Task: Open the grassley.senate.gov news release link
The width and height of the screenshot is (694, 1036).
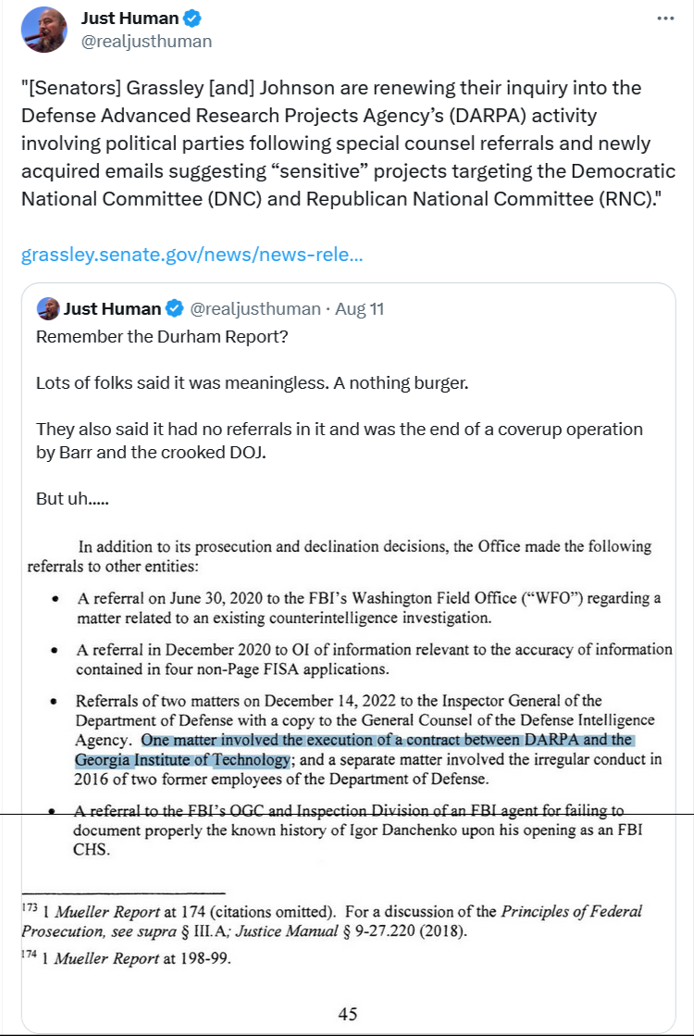Action: [x=192, y=254]
